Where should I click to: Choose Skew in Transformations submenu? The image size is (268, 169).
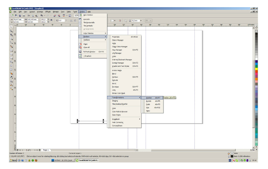click(152, 111)
